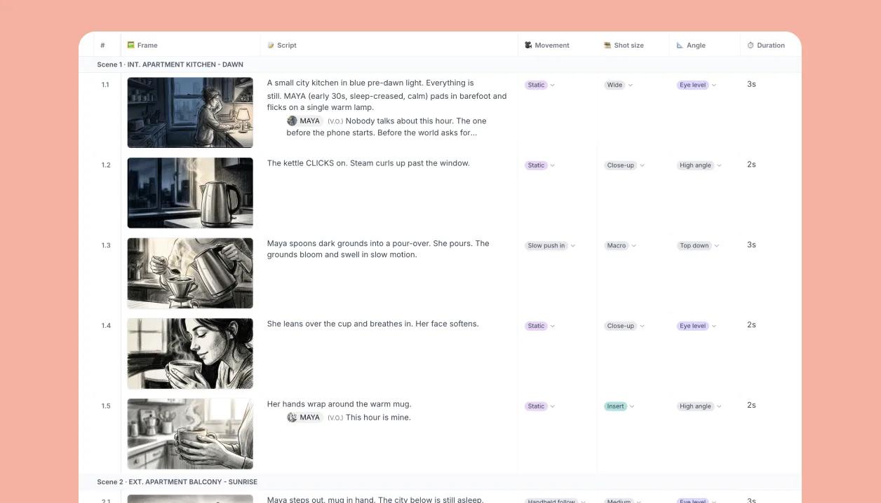Click 2s duration of shot 1.2
The width and height of the screenshot is (881, 503).
tap(751, 165)
